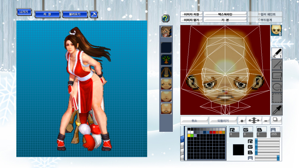Click the minus zoom-out button

(x=266, y=120)
